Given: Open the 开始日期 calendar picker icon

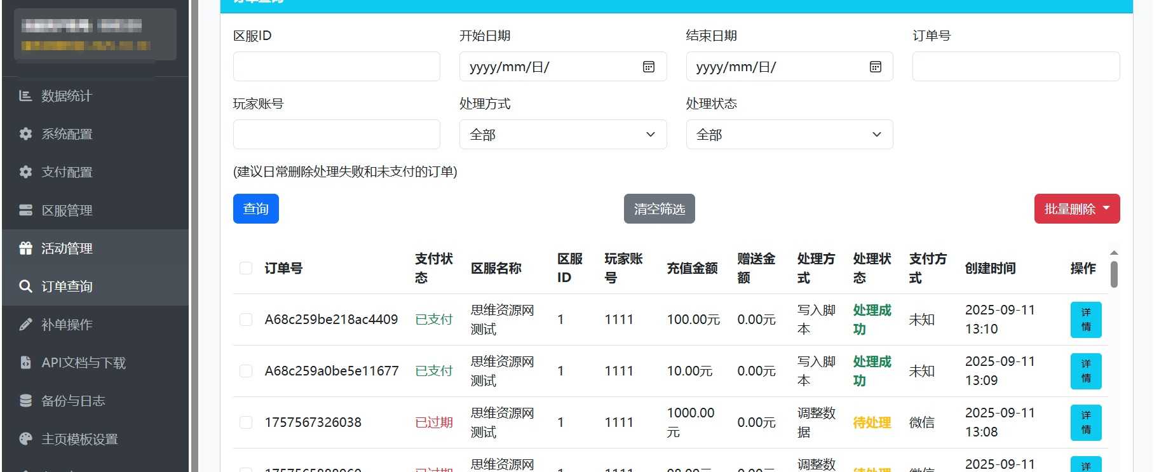Looking at the screenshot, I should pyautogui.click(x=648, y=67).
